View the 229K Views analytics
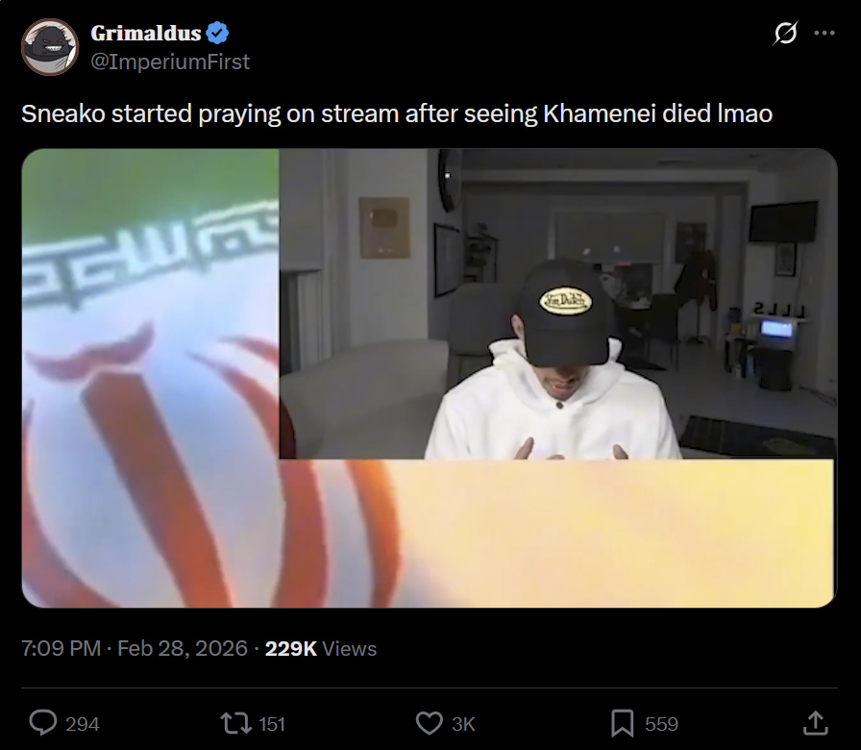Screen dimensions: 861x750 click(321, 648)
